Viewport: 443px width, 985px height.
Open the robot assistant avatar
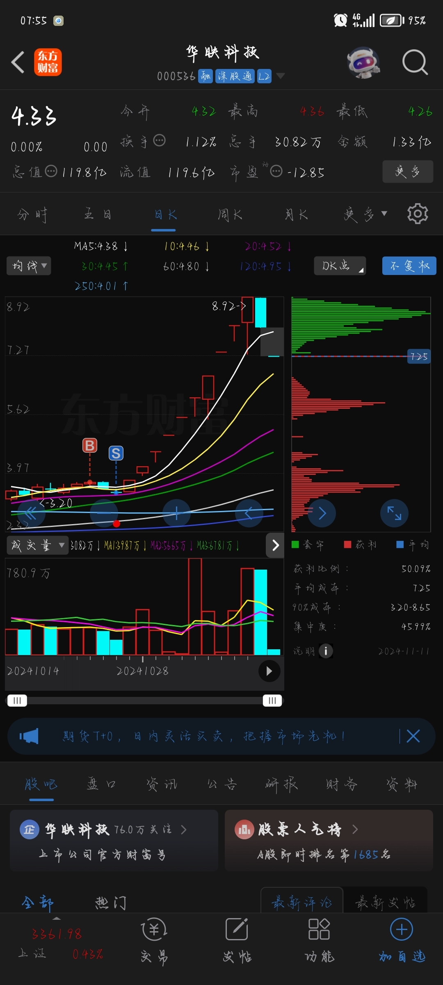tap(363, 62)
